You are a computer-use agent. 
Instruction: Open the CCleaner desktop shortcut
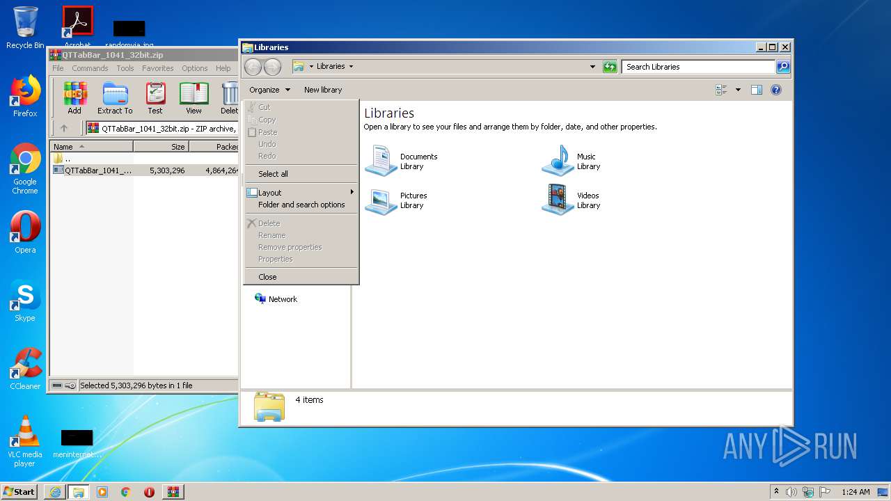point(25,369)
